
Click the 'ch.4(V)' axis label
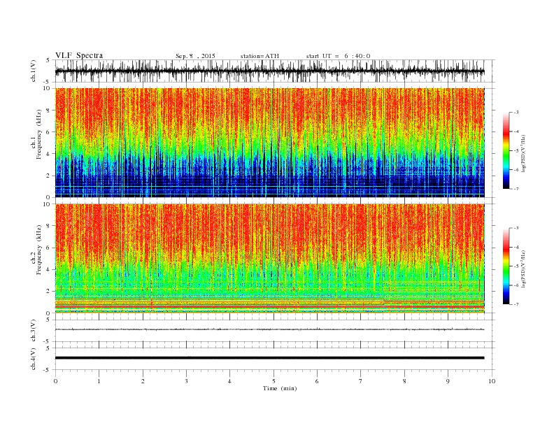point(34,359)
